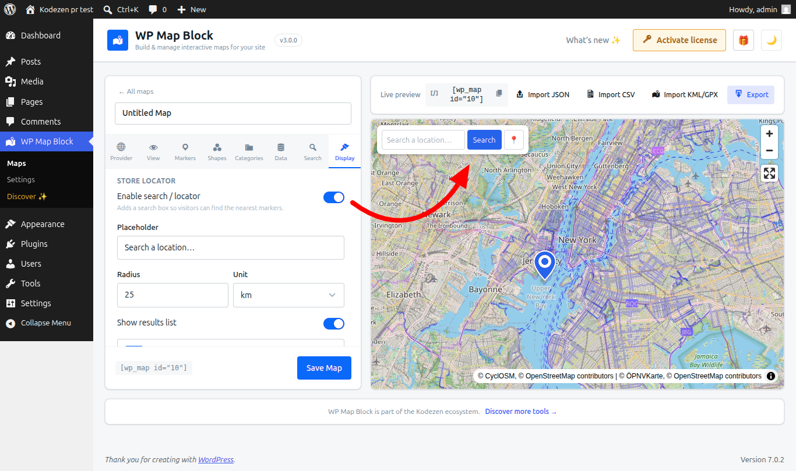Open the Media library in the sidebar
796x471 pixels.
(x=47, y=82)
